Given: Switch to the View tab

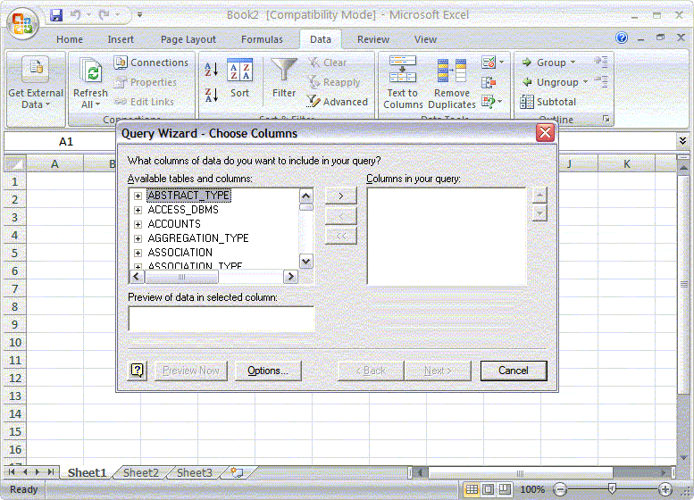Looking at the screenshot, I should (425, 39).
